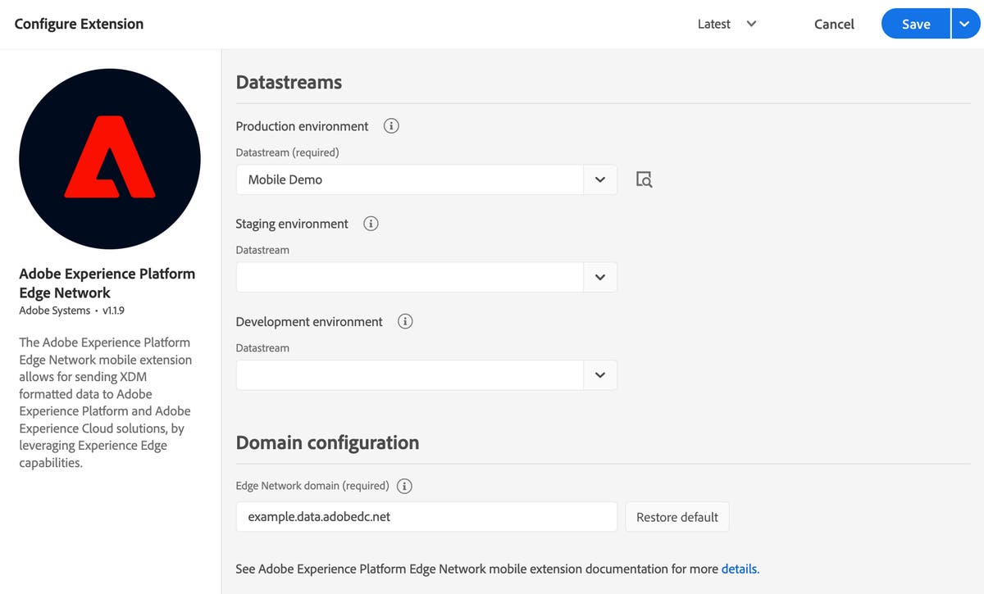The image size is (984, 594).
Task: Click the Cancel button
Action: pyautogui.click(x=834, y=24)
